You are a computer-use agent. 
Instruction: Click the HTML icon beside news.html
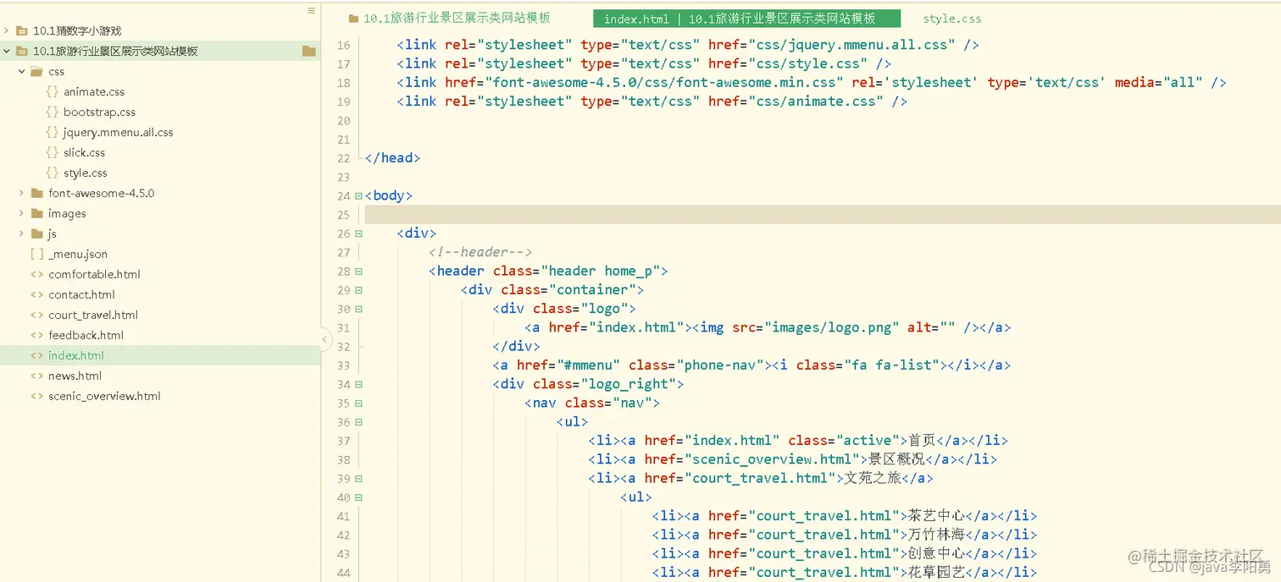tap(36, 376)
